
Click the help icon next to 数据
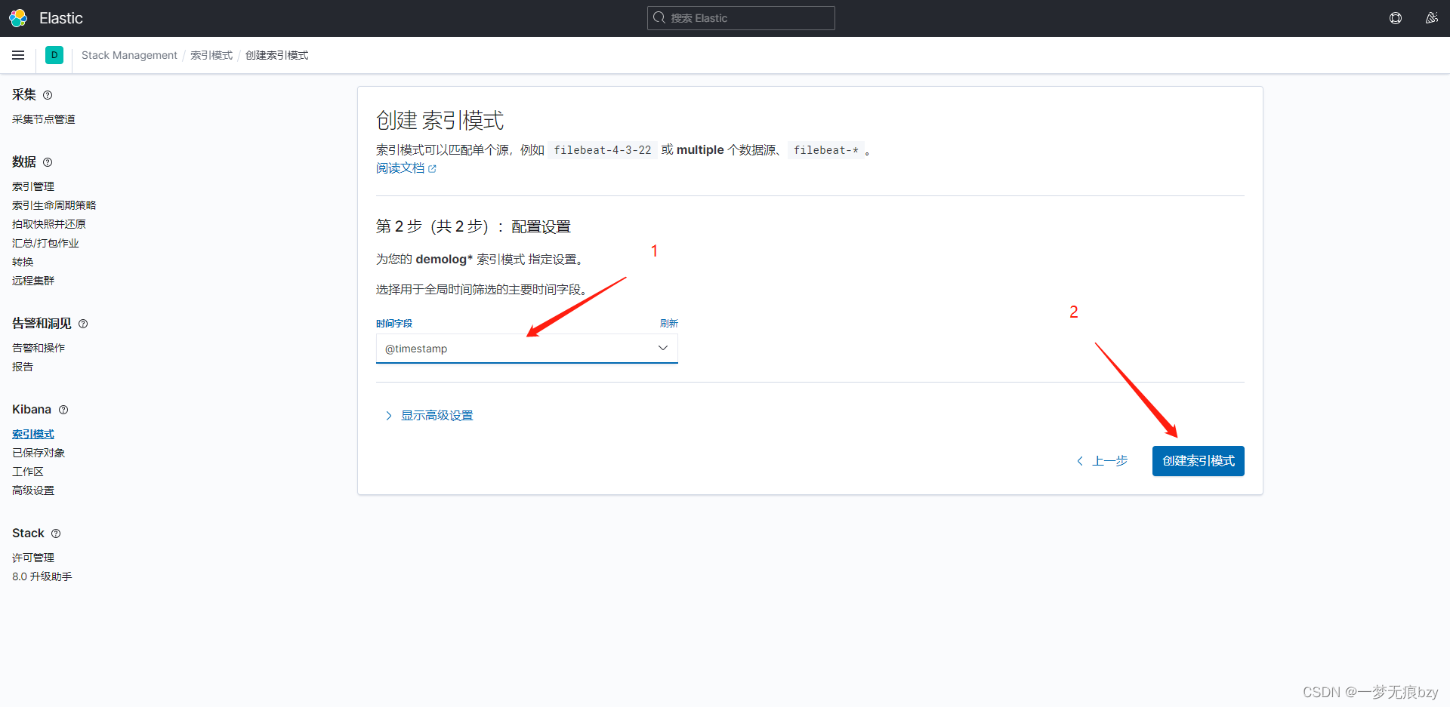48,162
